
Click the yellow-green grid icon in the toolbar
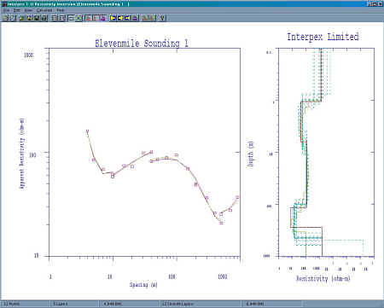(x=79, y=18)
